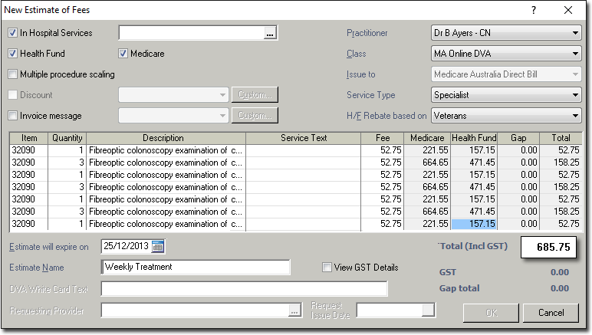Toggle the Health Fund checkbox
592x335 pixels.
[13, 54]
